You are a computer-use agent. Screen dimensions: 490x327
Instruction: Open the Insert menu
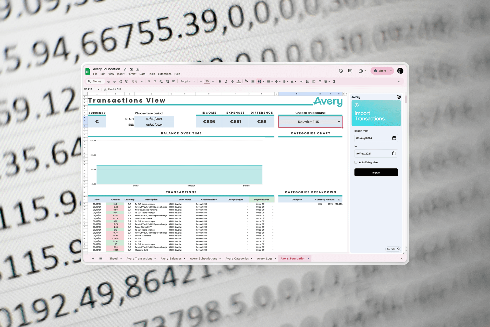[121, 74]
